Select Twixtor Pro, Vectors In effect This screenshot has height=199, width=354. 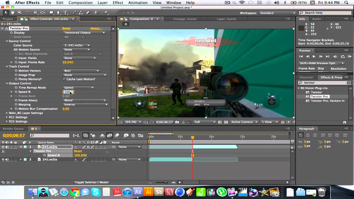327,101
